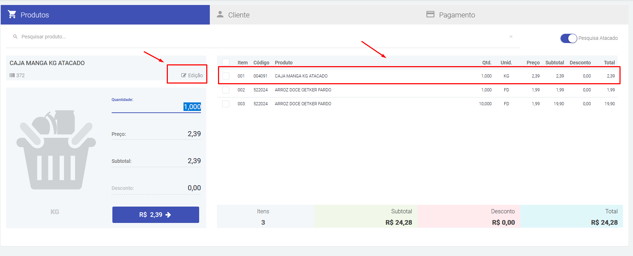Viewport: 633px width, 256px height.
Task: Click the Quantidade input field
Action: coord(156,107)
